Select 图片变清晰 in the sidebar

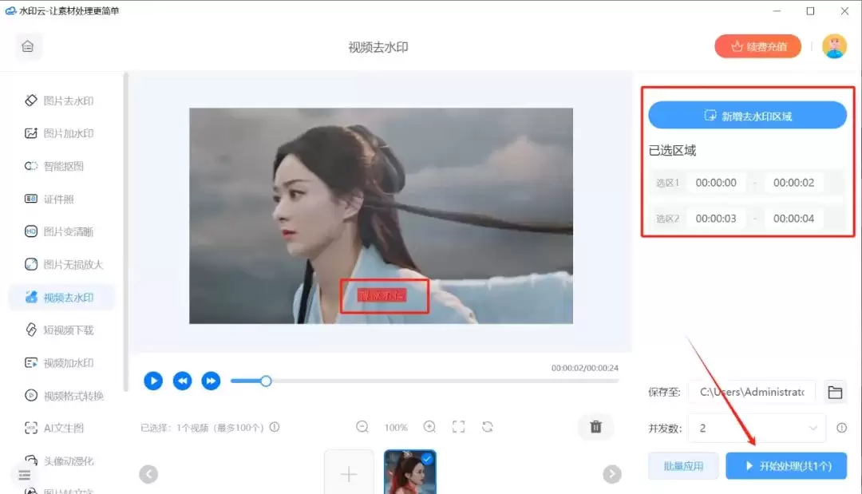59,231
